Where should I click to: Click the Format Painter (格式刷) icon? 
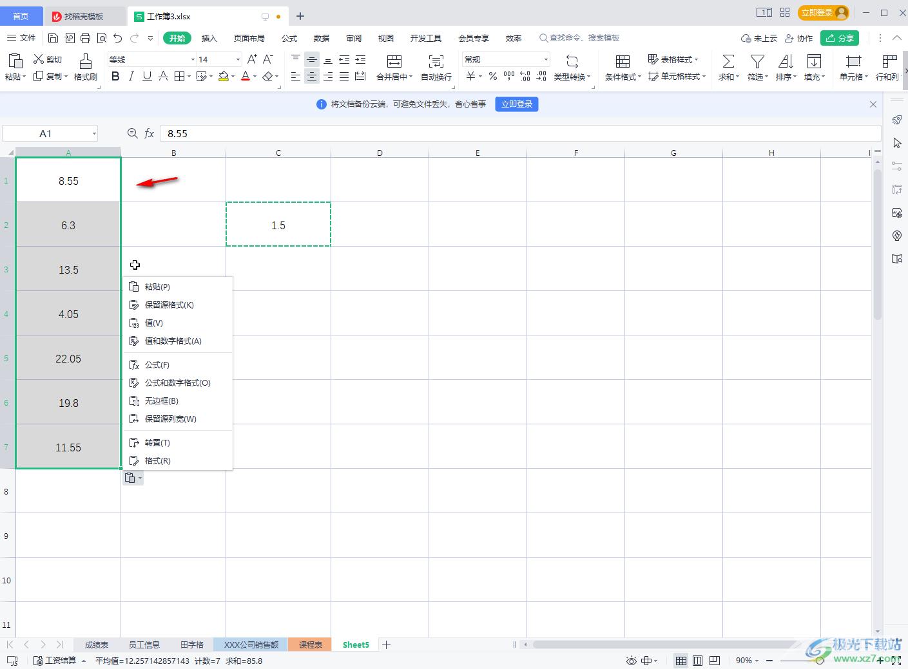coord(85,61)
